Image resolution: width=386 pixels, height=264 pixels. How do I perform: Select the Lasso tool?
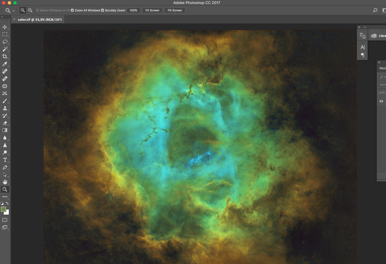5,42
